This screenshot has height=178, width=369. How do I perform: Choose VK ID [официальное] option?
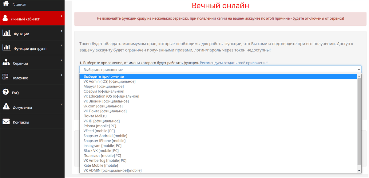(x=218, y=121)
